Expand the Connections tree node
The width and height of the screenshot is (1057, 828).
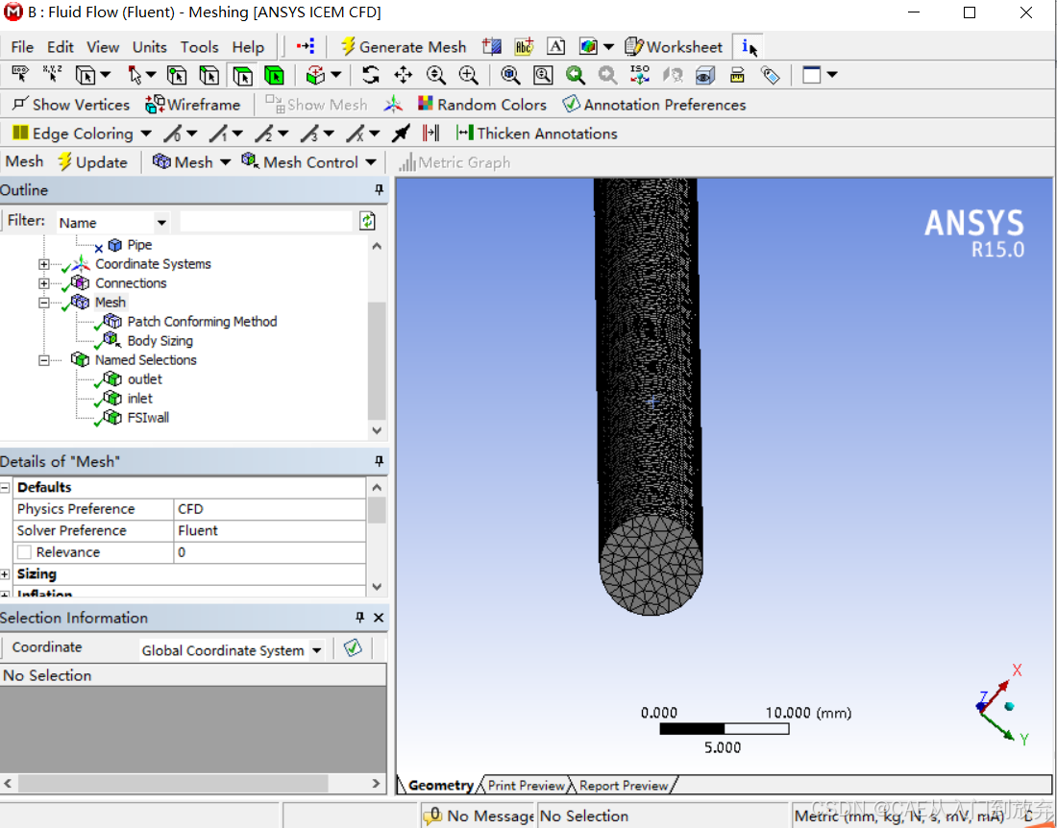point(44,283)
